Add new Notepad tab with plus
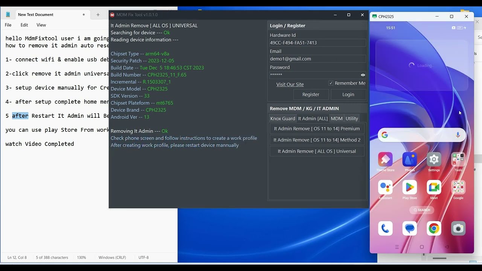482x271 pixels. pos(98,15)
